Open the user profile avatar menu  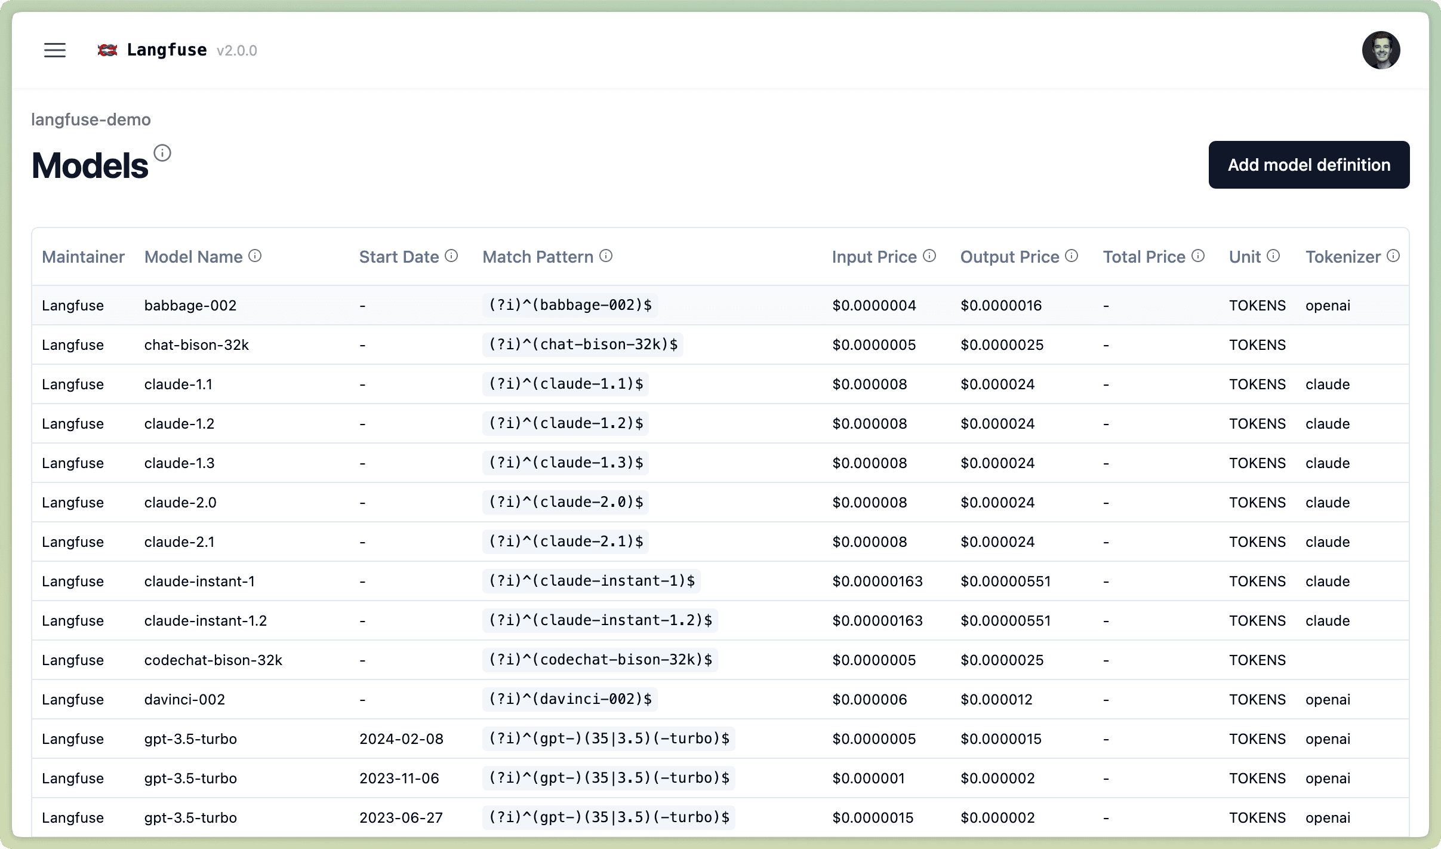(1381, 50)
